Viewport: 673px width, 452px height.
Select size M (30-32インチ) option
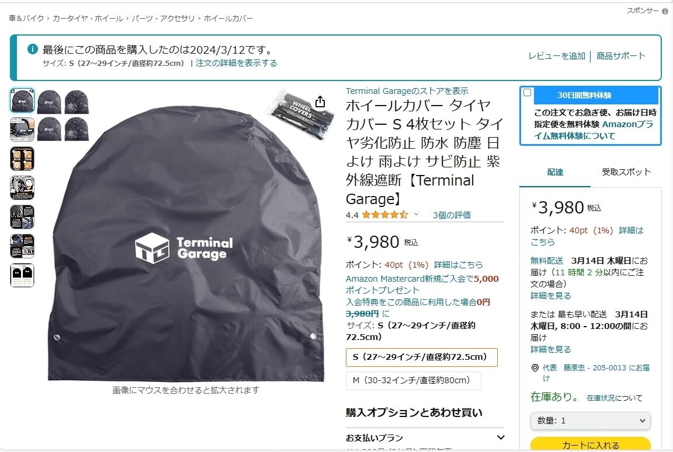[414, 380]
